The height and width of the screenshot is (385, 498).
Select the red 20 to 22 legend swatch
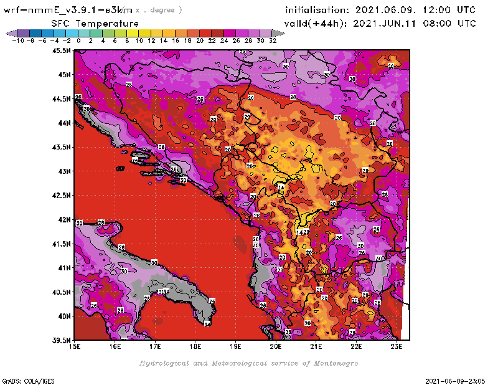coord(205,33)
